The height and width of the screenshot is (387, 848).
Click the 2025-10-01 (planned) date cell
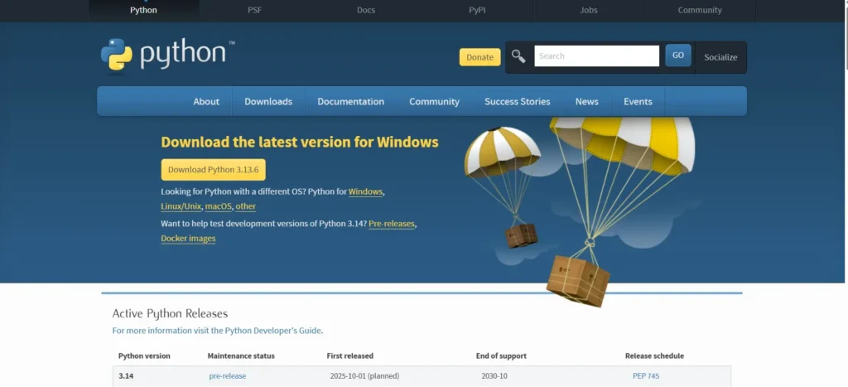[x=364, y=376]
